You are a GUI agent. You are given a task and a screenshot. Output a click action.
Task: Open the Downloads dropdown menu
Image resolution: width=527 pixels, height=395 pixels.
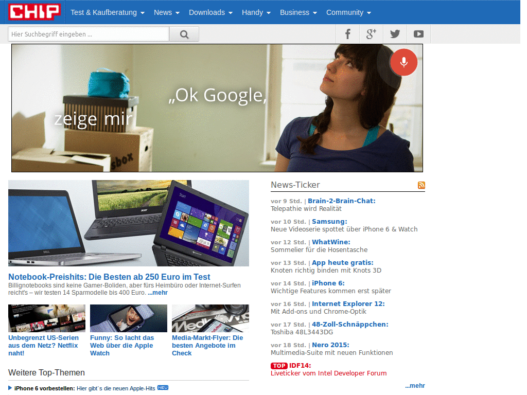coord(210,12)
